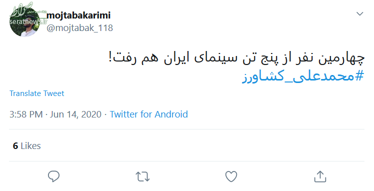Viewport: 374px width, 191px height.
Task: Open the share tweet upload icon
Action: (320, 176)
